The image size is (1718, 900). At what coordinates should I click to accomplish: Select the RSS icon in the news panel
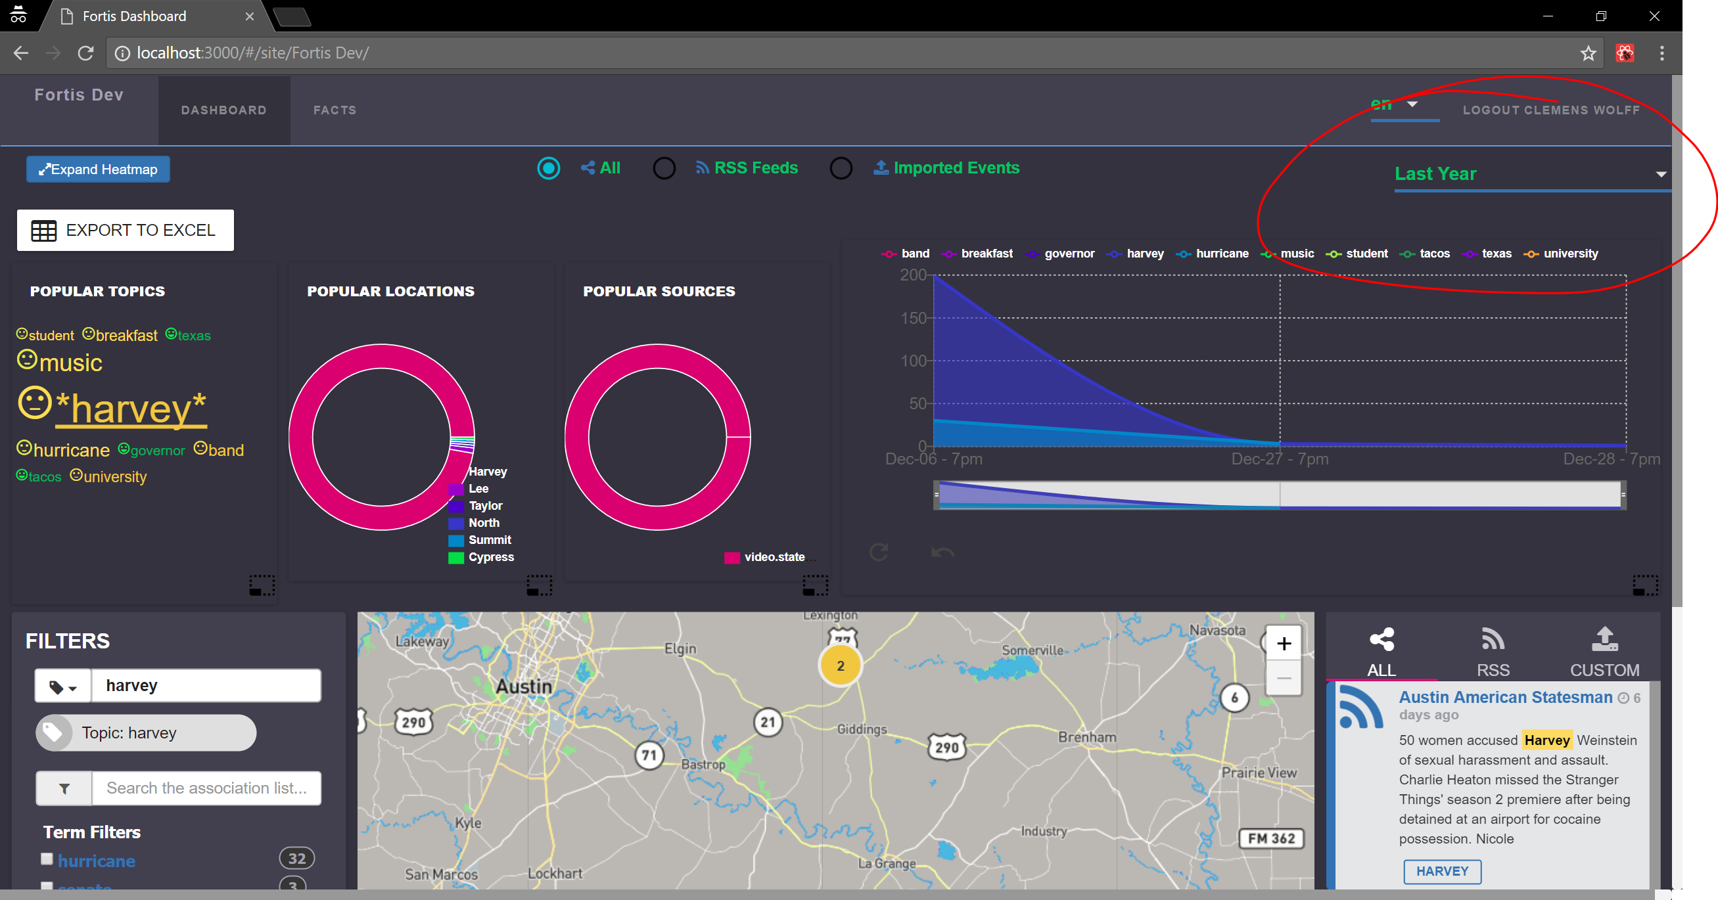point(1493,640)
